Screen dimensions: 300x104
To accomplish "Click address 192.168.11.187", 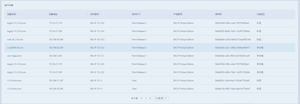I will pyautogui.click(x=56, y=81).
